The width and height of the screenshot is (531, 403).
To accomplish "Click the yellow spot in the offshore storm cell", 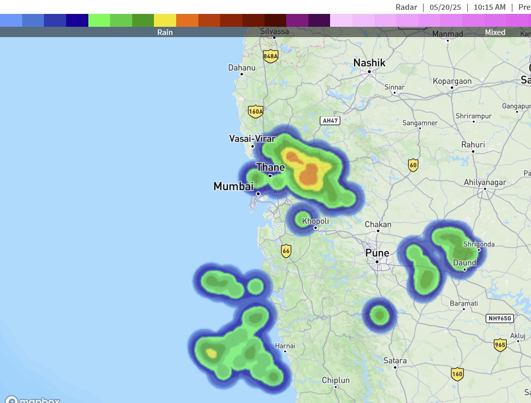I will [211, 354].
